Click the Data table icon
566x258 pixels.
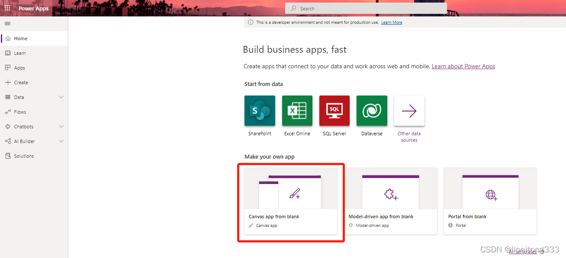pyautogui.click(x=8, y=97)
